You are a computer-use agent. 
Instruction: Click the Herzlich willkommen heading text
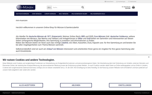coord(47,27)
